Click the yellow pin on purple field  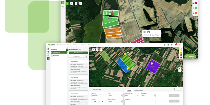tap(152, 64)
